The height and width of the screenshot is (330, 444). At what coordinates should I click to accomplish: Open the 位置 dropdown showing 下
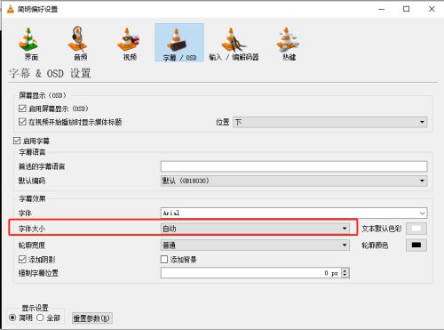[x=330, y=122]
